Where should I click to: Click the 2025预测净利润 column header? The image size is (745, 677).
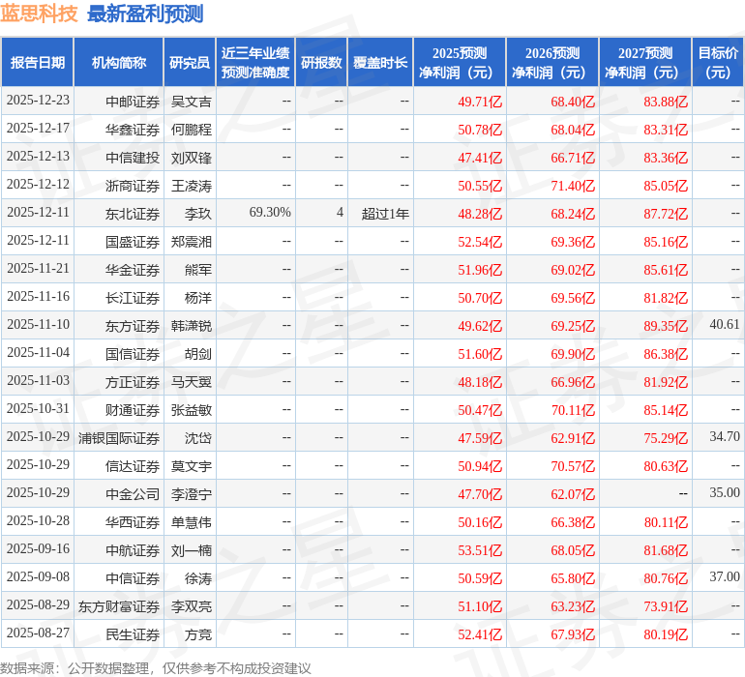click(x=460, y=63)
